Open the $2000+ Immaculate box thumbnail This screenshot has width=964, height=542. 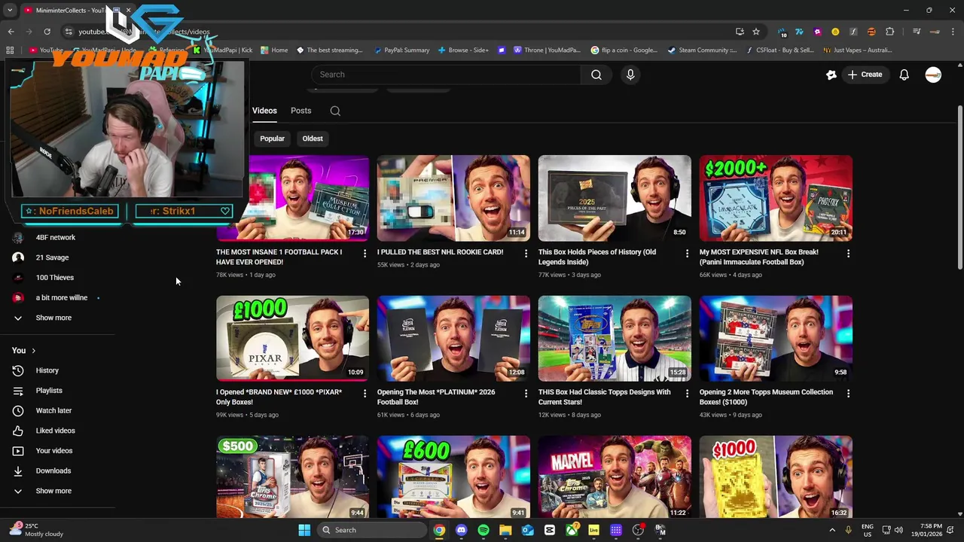coord(776,198)
